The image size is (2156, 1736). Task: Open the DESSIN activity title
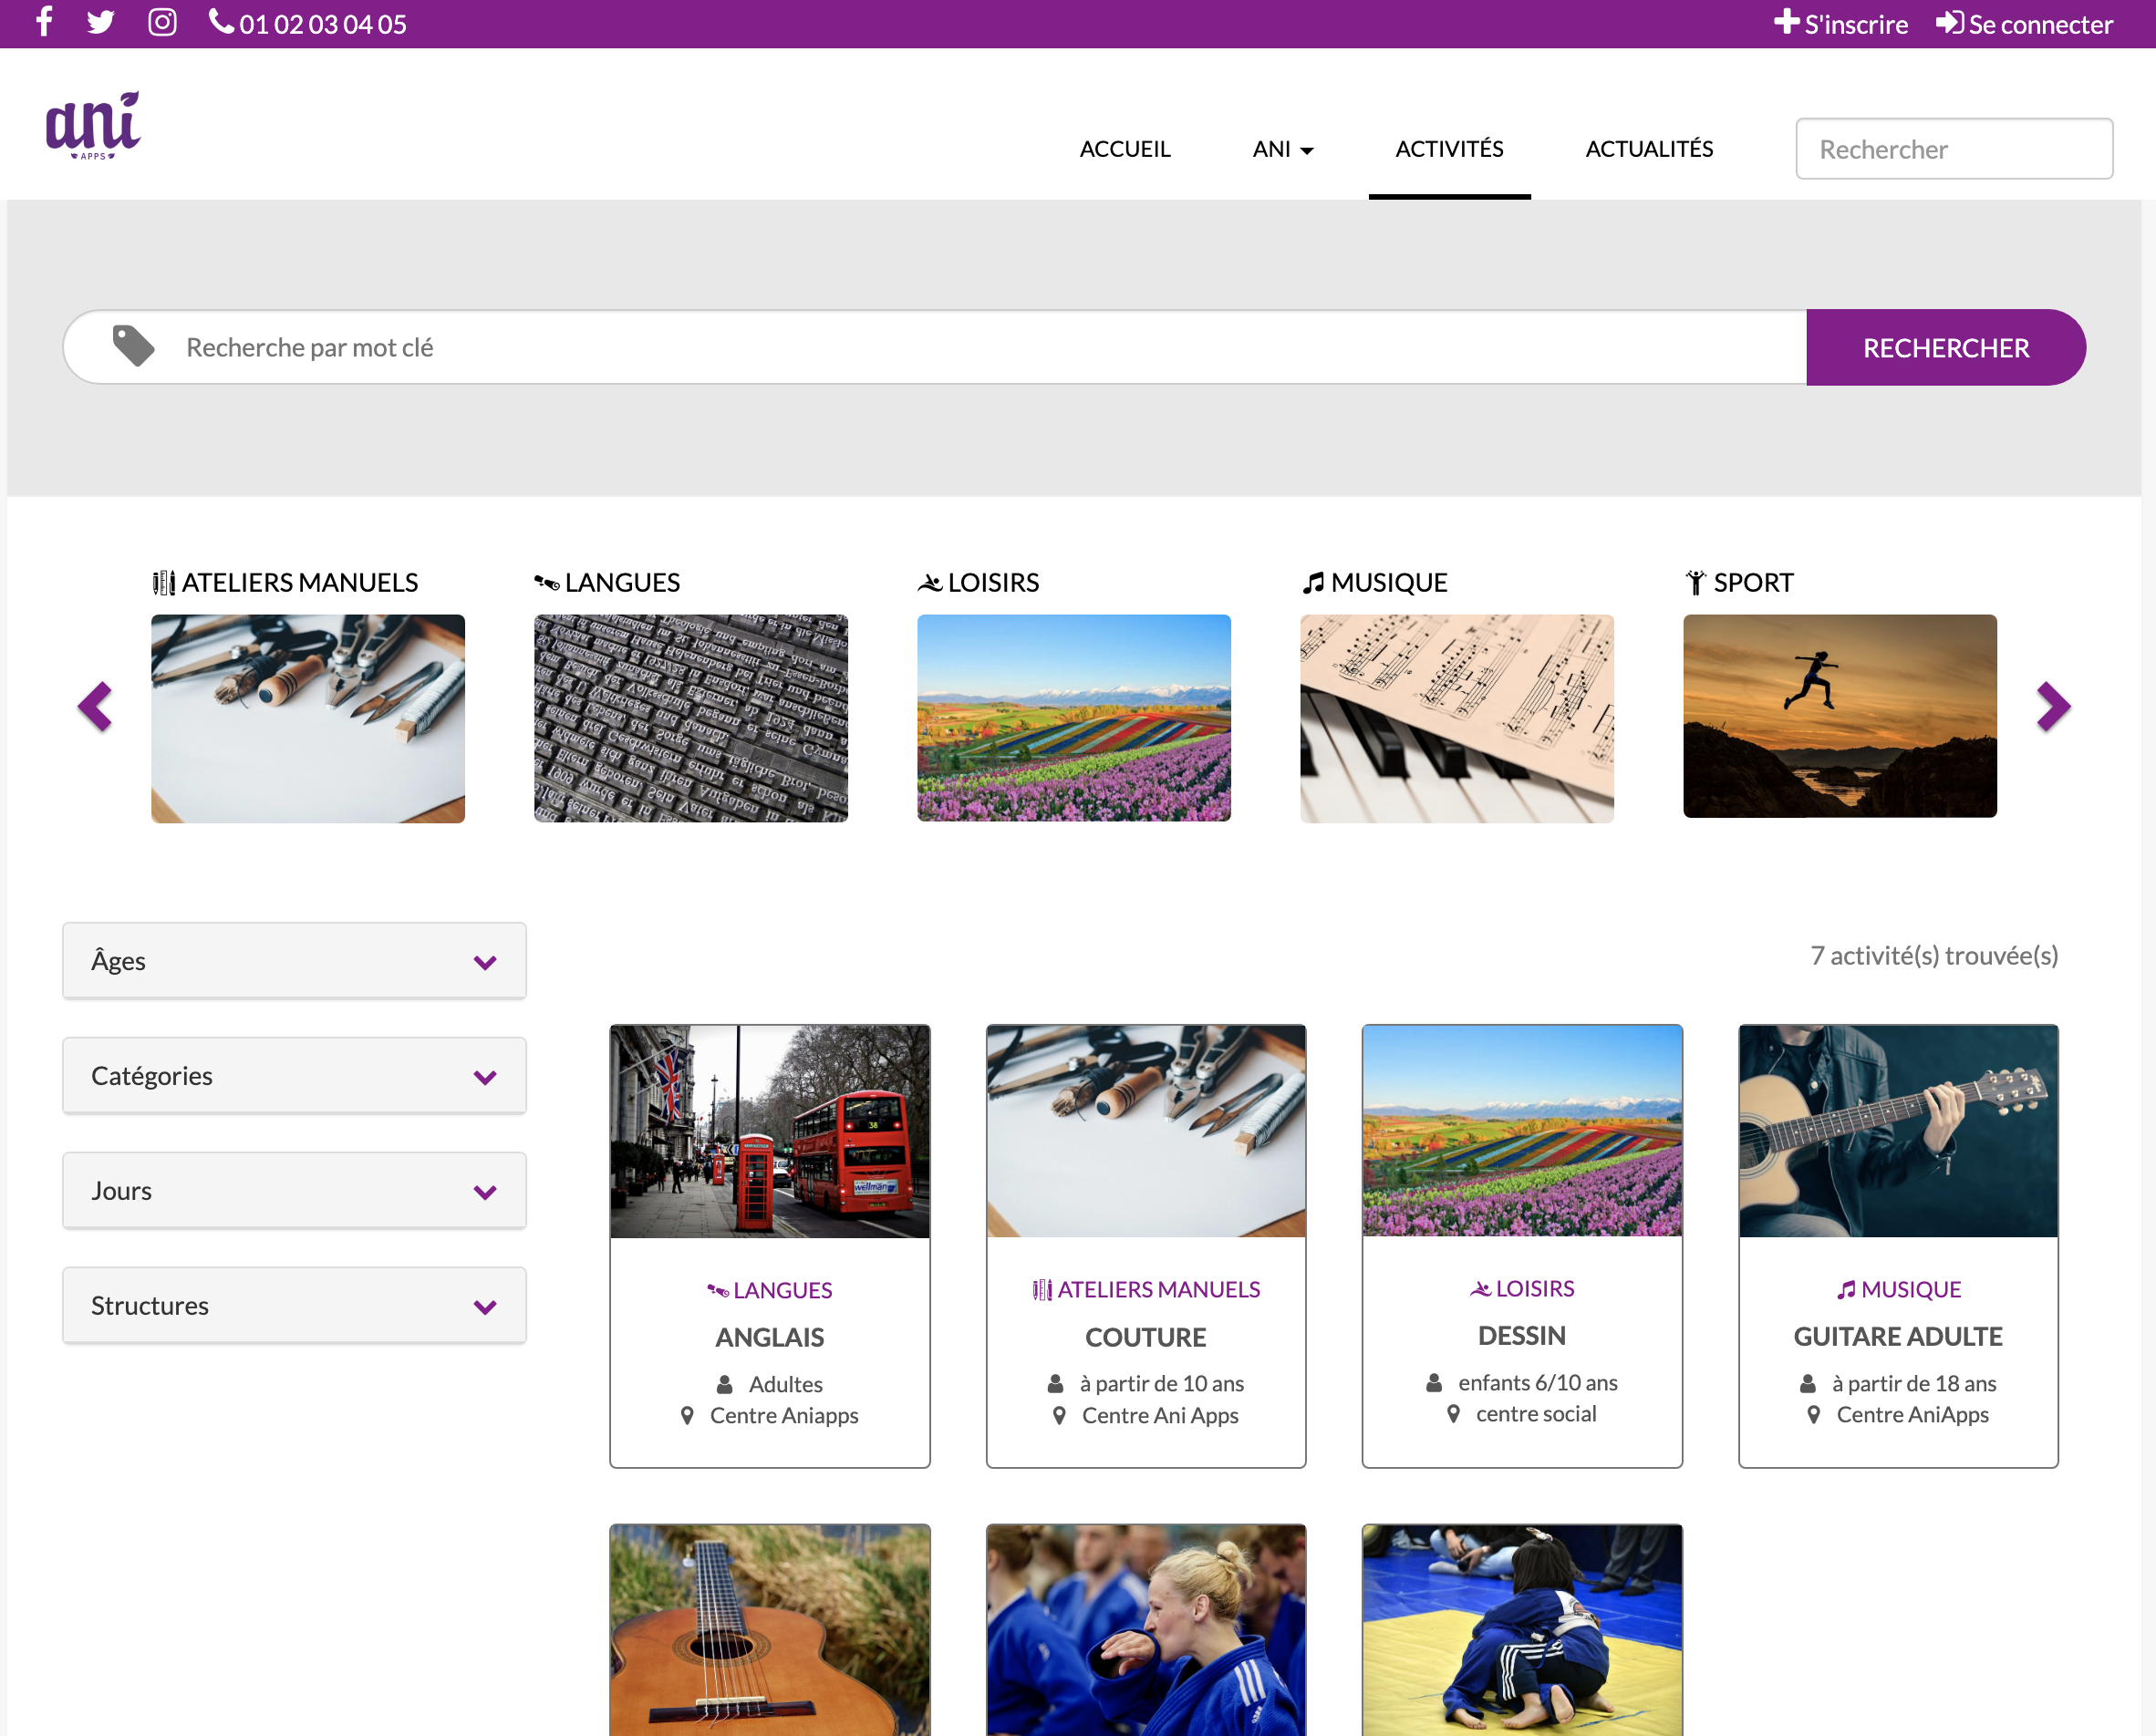click(x=1522, y=1335)
